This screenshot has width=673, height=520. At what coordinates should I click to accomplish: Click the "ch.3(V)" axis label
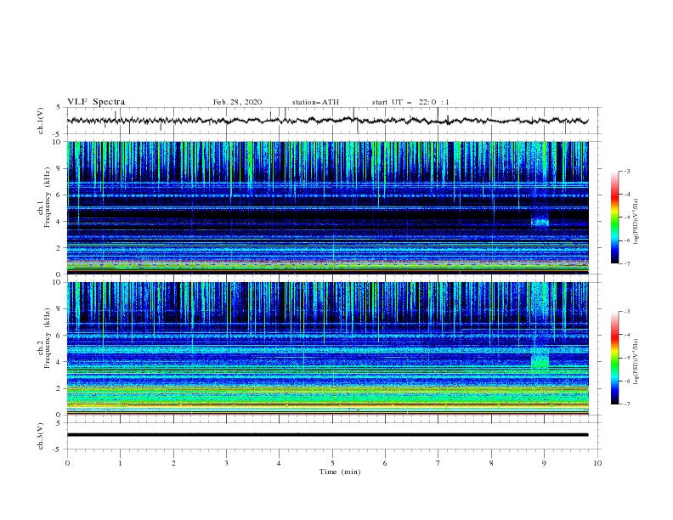pos(41,436)
